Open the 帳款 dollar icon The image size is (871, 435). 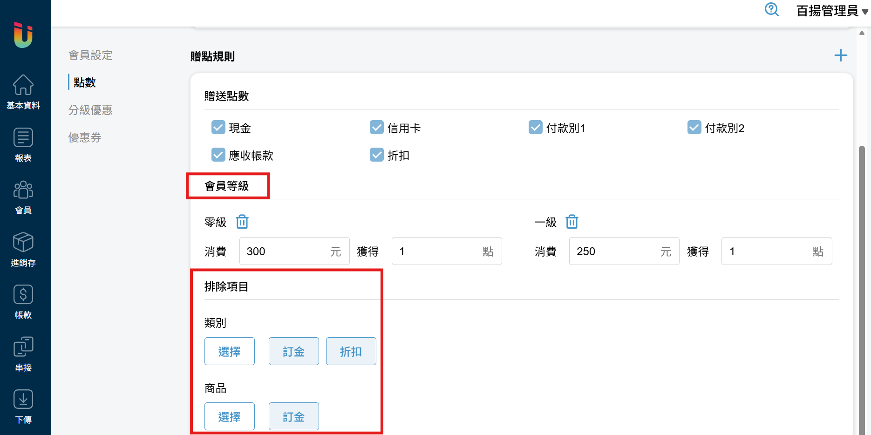pos(23,295)
